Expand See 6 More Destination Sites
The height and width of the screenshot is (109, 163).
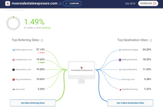click(x=130, y=103)
